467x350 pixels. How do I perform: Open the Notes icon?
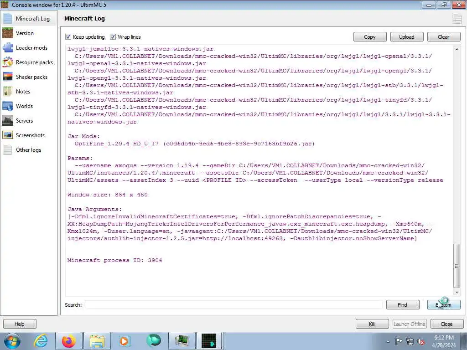click(x=7, y=91)
